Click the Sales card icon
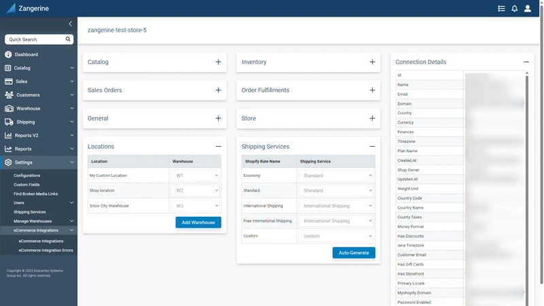This screenshot has width=544, height=306. (x=9, y=82)
